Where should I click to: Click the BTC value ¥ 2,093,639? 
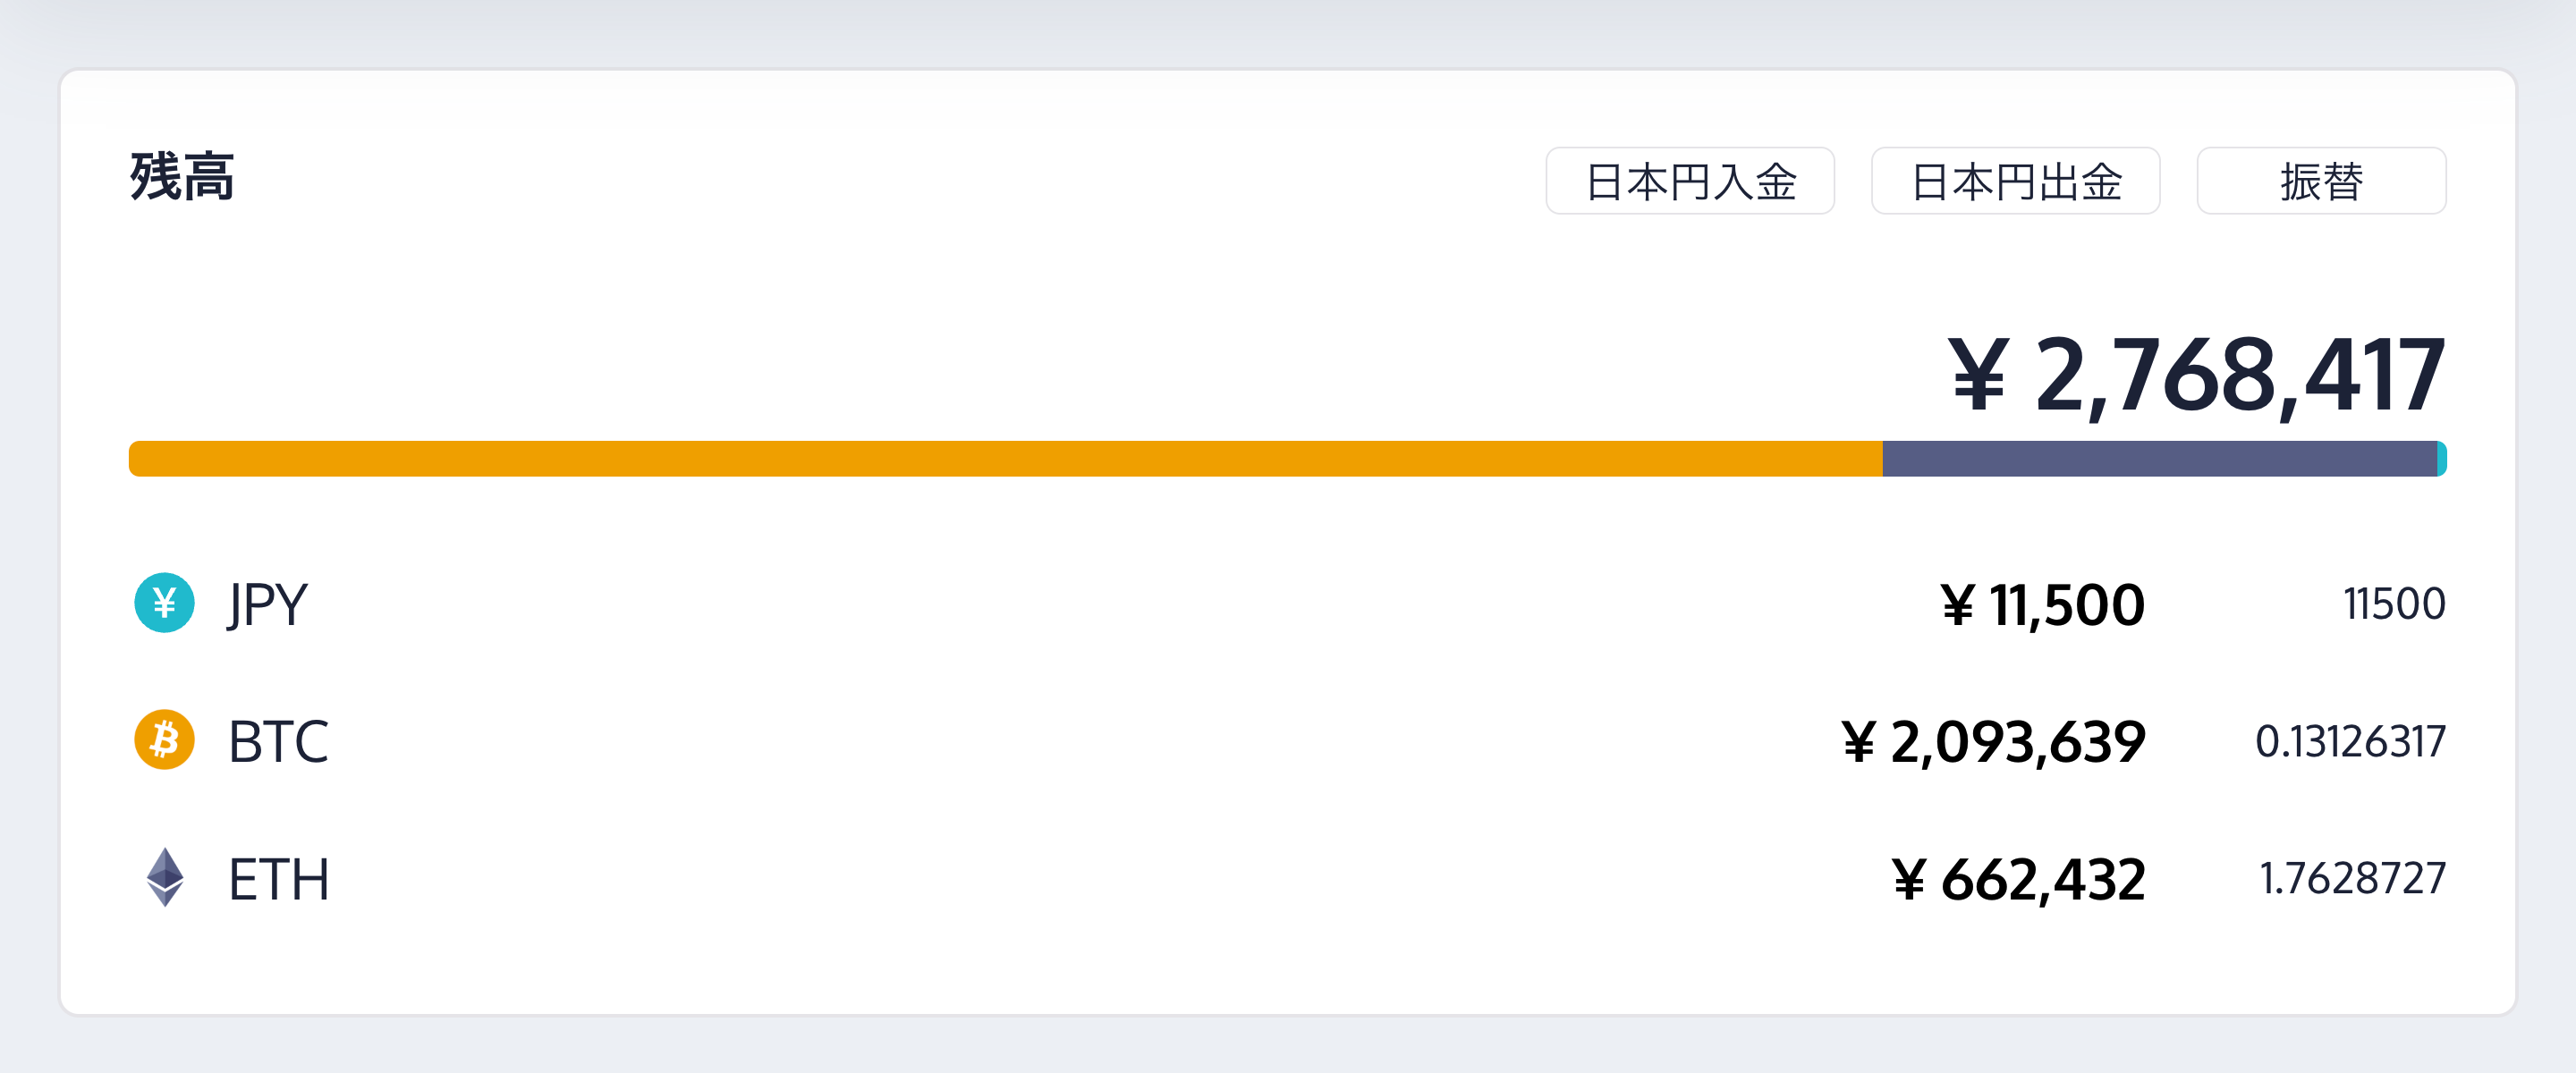pyautogui.click(x=1993, y=742)
